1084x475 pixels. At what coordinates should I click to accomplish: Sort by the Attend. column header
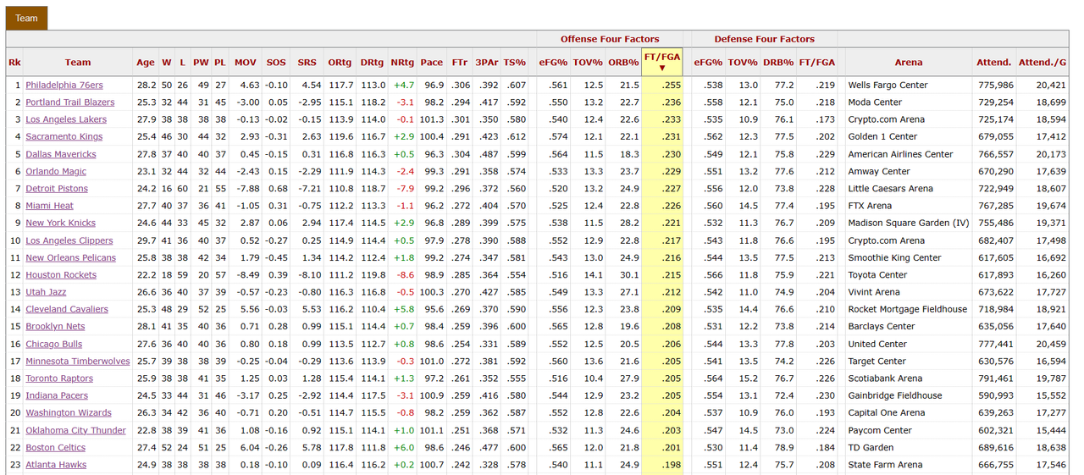[x=994, y=62]
